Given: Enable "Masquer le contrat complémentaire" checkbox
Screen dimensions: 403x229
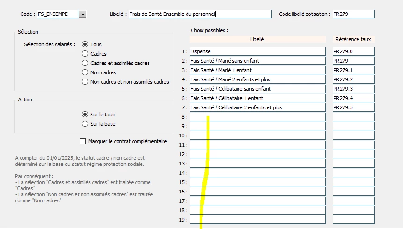Looking at the screenshot, I should (83, 141).
